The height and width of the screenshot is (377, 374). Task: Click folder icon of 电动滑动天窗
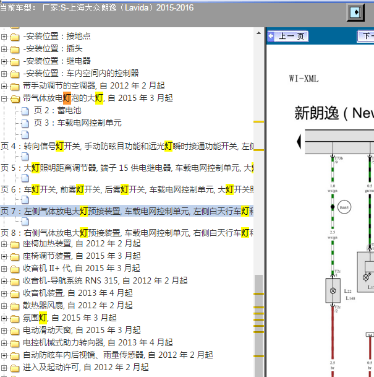pos(15,331)
